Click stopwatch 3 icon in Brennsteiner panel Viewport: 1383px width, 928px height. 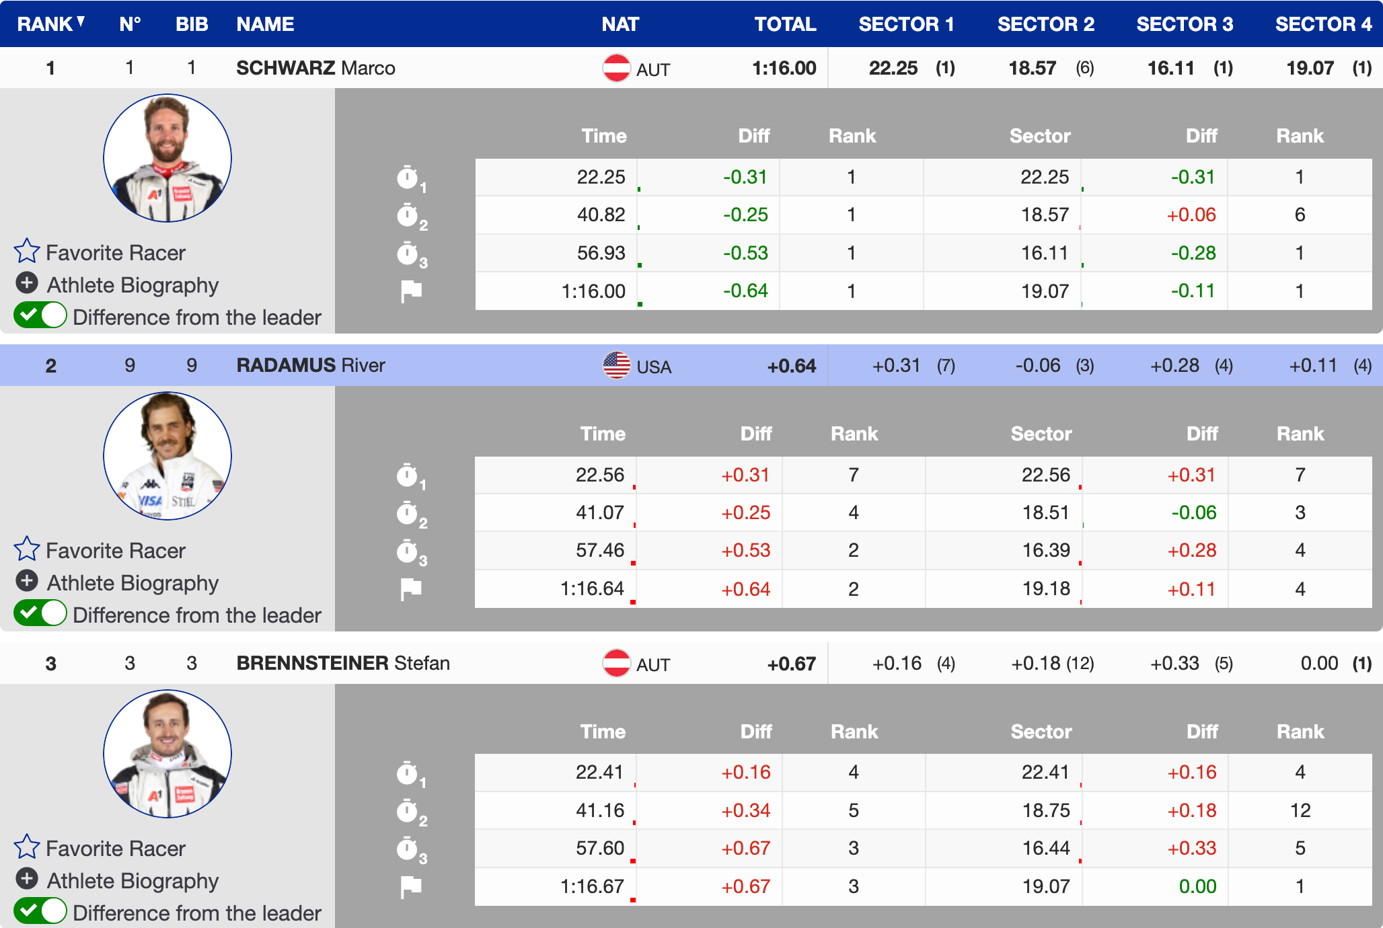click(x=408, y=849)
